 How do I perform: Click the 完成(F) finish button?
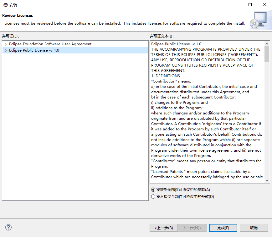coord(223,228)
